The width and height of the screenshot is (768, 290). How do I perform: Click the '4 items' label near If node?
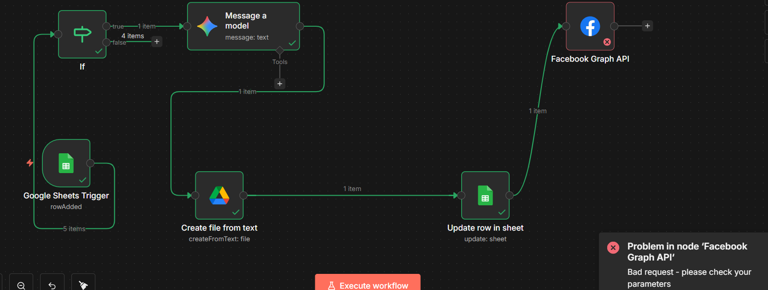click(133, 36)
